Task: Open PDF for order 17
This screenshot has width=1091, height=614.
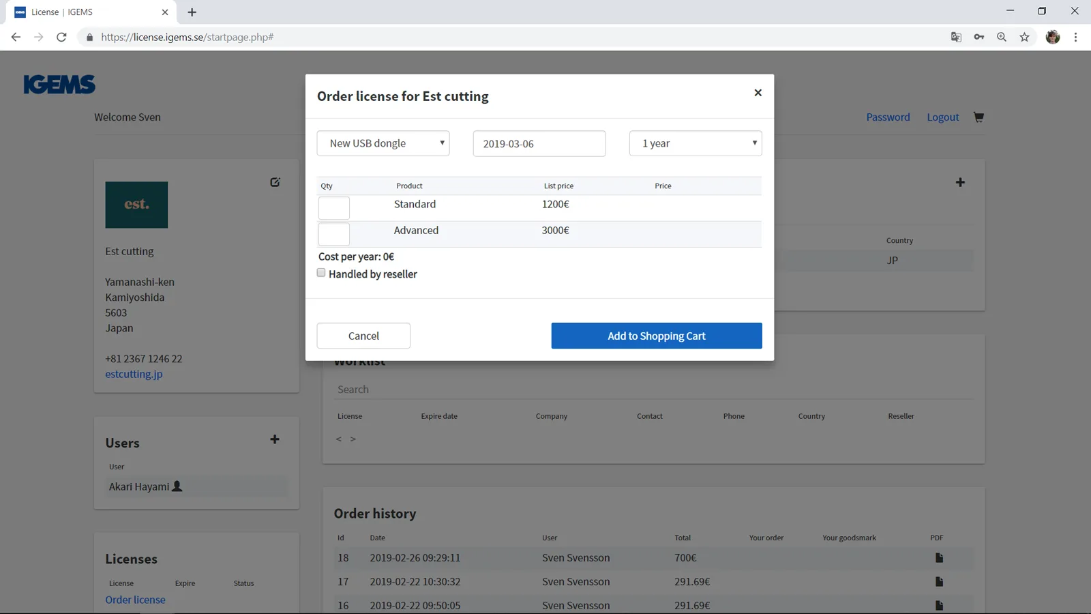Action: pos(939,582)
